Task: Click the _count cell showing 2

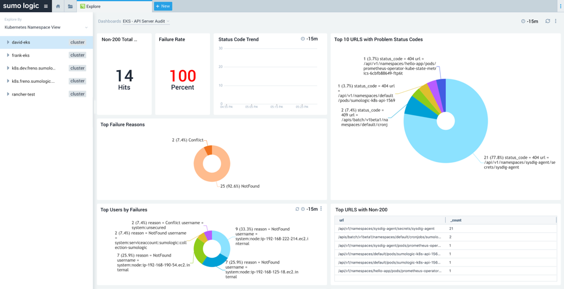Action: click(451, 237)
